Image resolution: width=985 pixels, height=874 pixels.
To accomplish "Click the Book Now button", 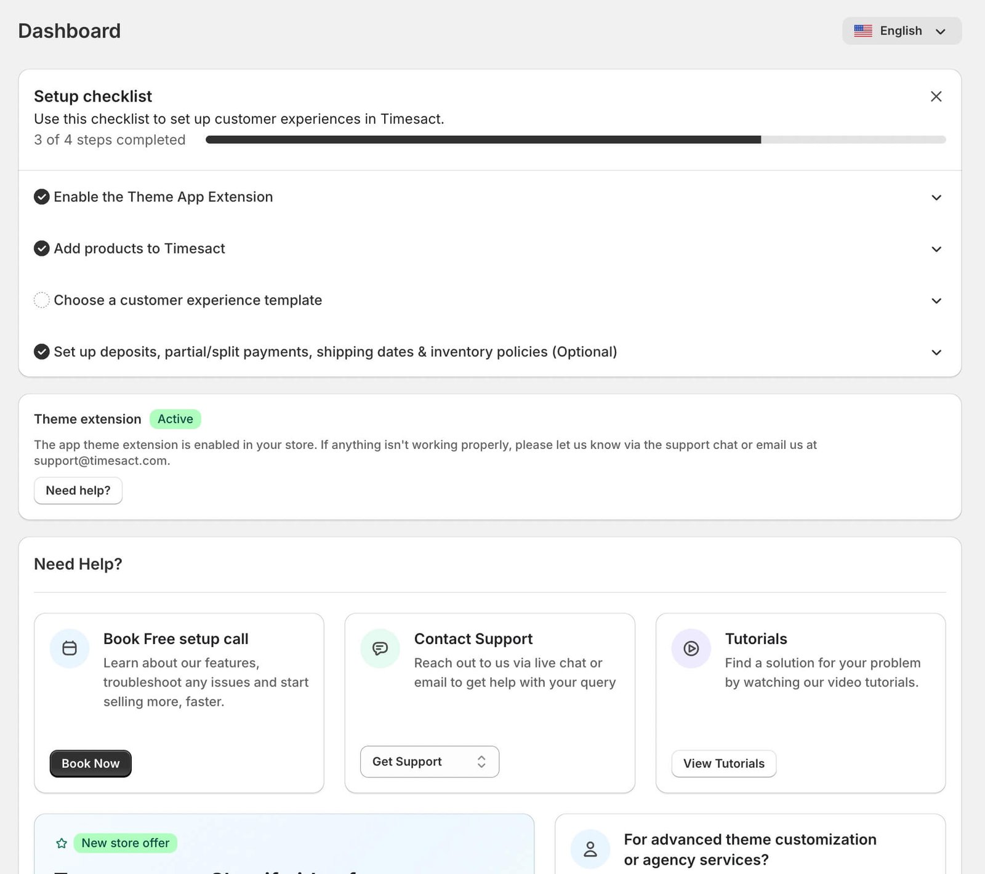I will [x=90, y=763].
